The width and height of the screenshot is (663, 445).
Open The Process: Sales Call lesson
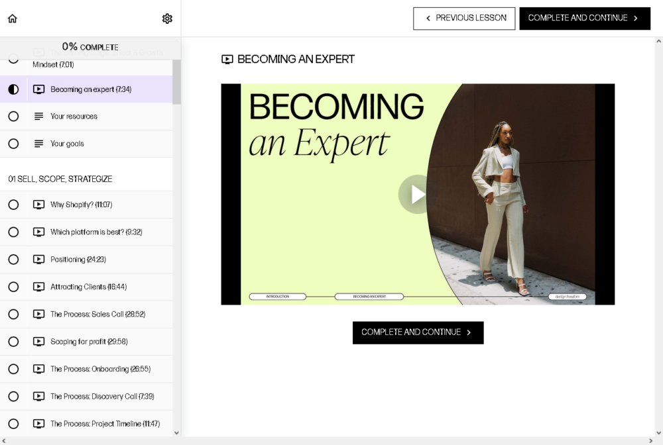click(86, 315)
